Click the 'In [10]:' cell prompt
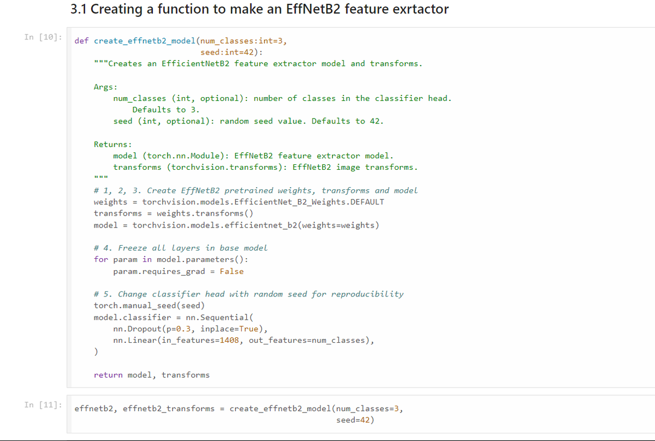Image resolution: width=655 pixels, height=441 pixels. [43, 37]
